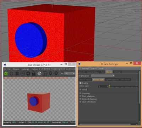Image resolution: width=142 pixels, height=128 pixels.
Task: Toggle the Invert checkbox
Action: [x=81, y=90]
